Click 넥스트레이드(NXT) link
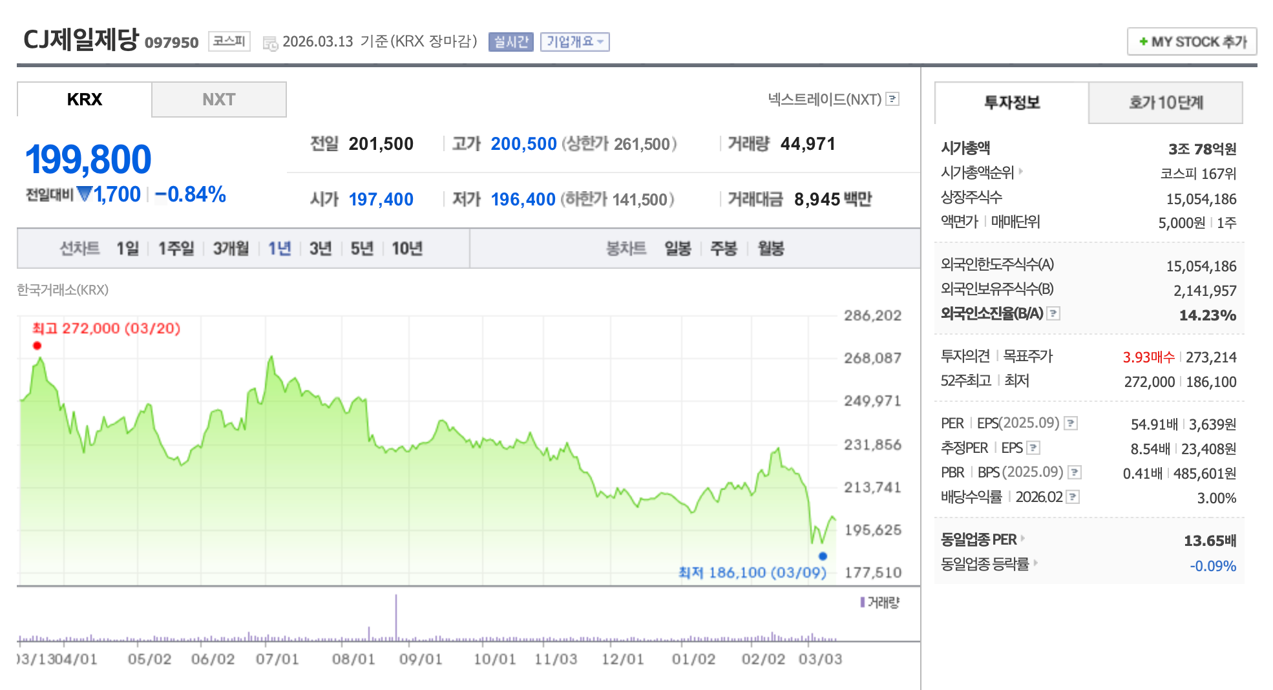Viewport: 1273px width, 690px height. 825,99
